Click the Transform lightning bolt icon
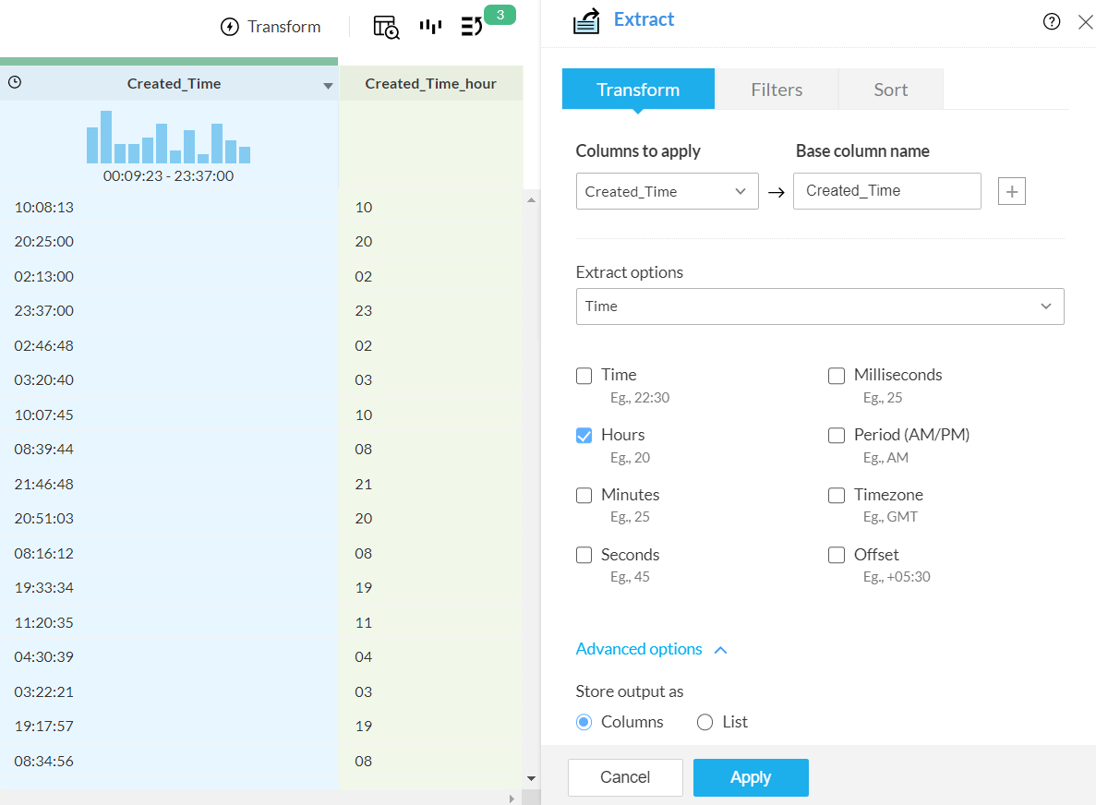 click(x=229, y=27)
